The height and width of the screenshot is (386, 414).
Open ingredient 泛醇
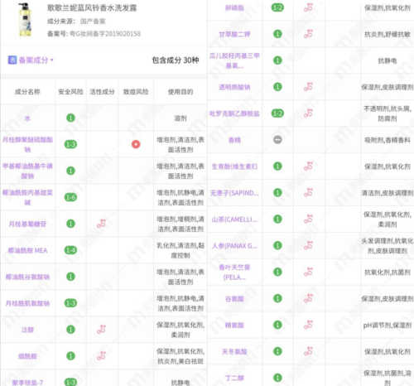pos(27,330)
